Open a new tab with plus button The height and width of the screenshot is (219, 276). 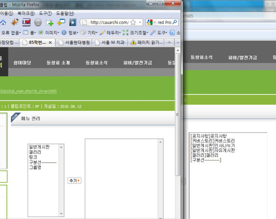[x=169, y=43]
